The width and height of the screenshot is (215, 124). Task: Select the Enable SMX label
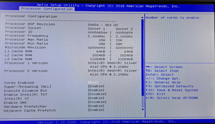(x=15, y=103)
